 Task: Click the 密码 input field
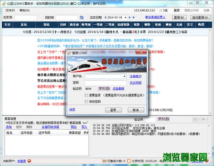(x=106, y=83)
